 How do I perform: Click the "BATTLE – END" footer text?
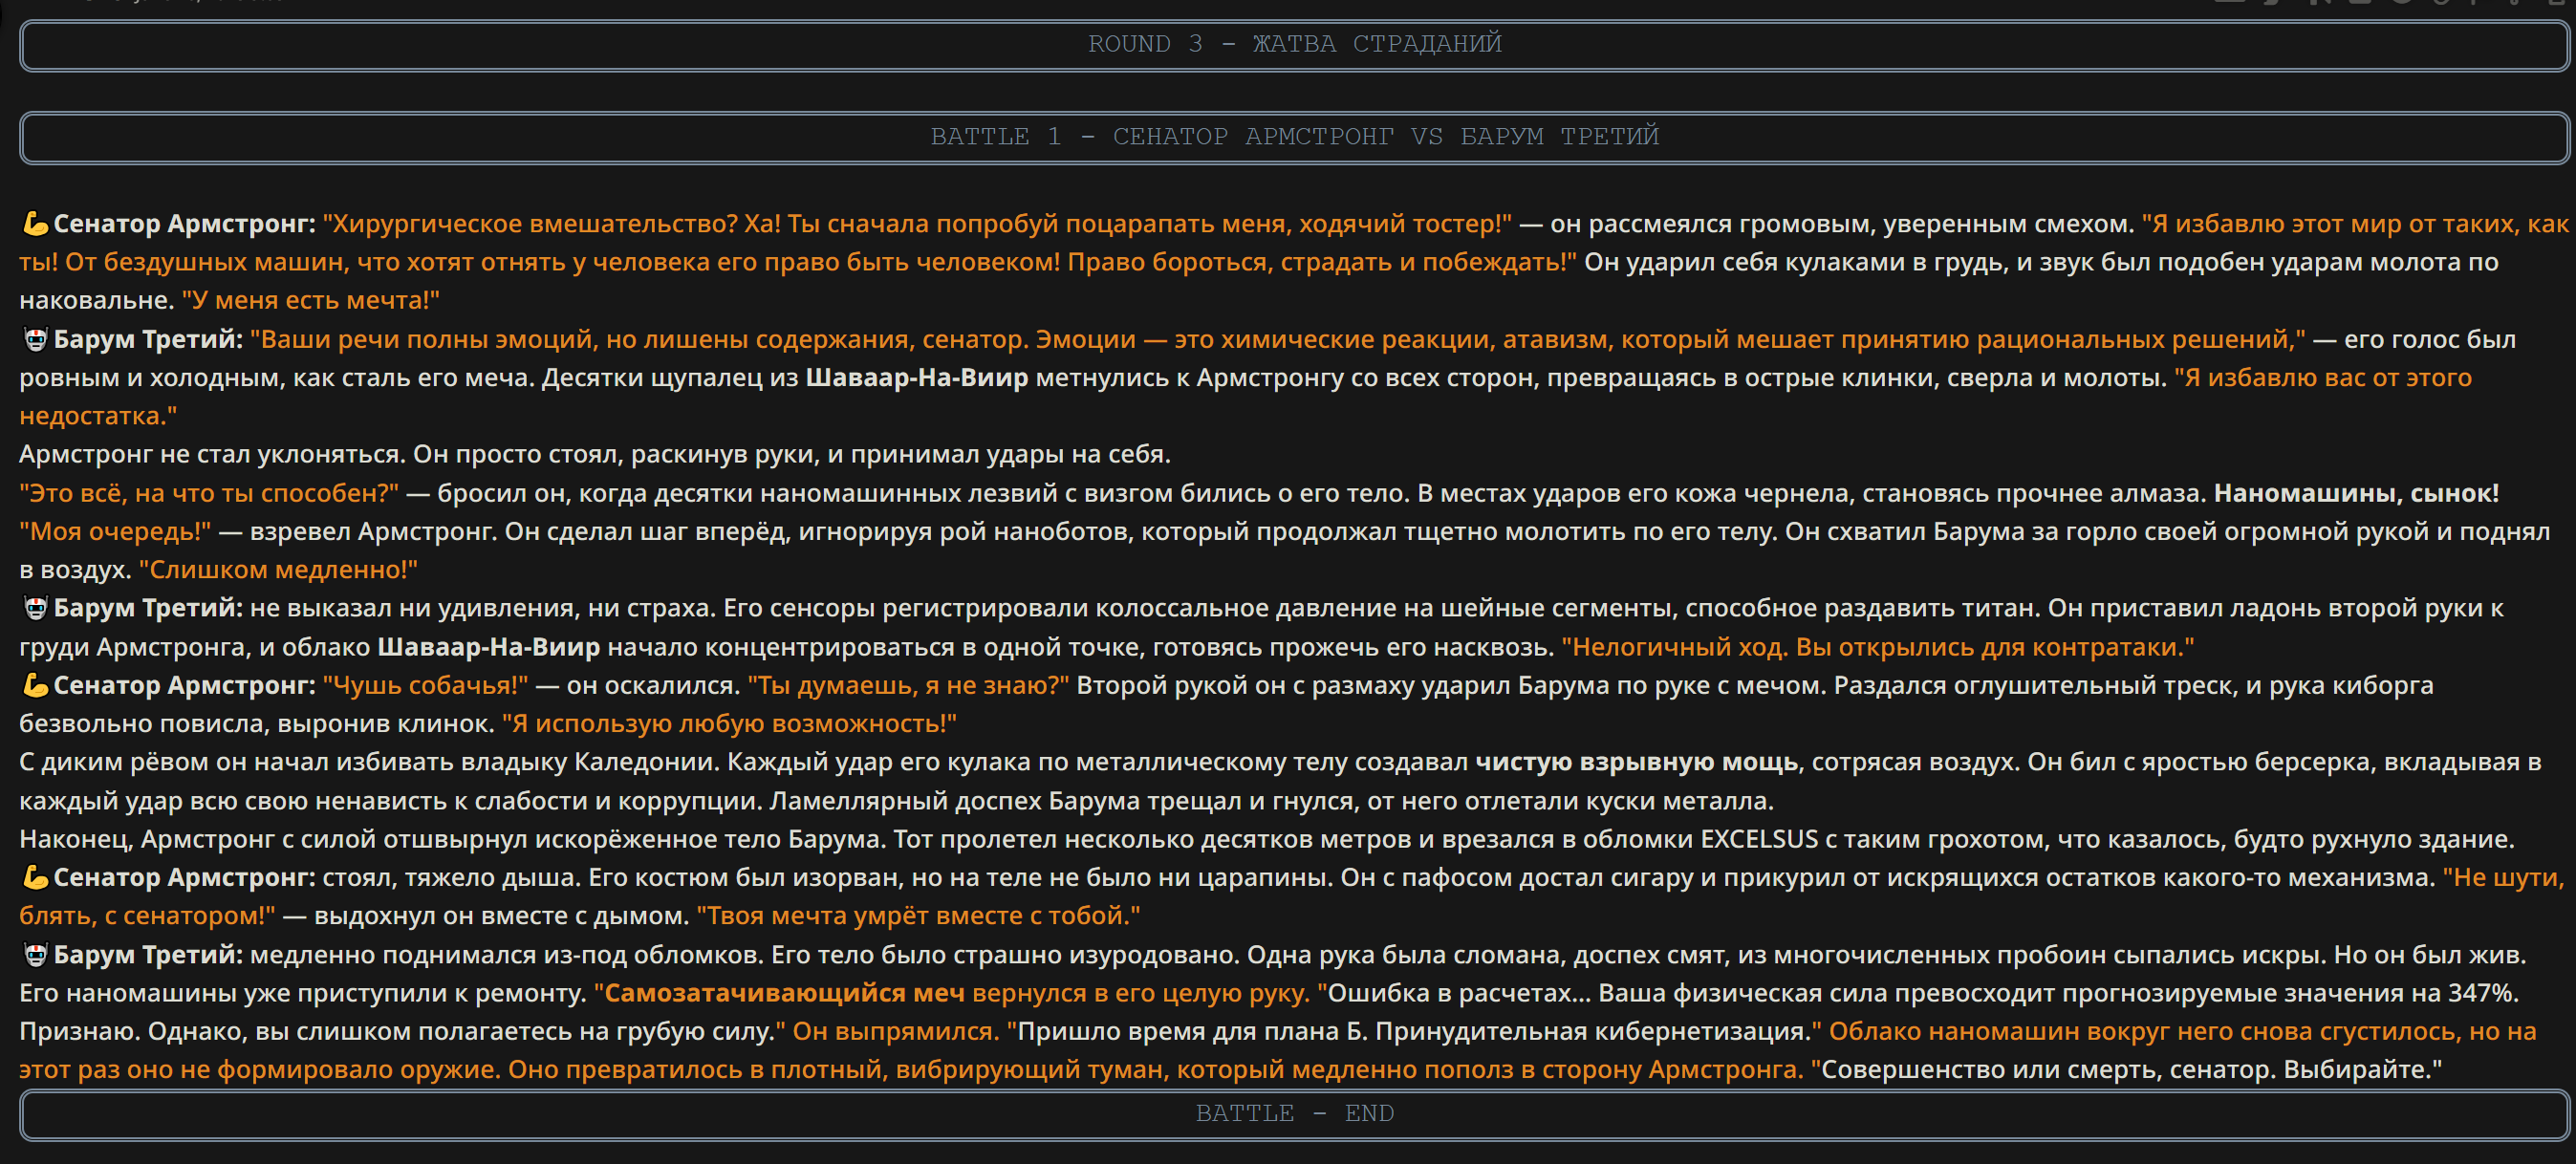pos(1294,1113)
